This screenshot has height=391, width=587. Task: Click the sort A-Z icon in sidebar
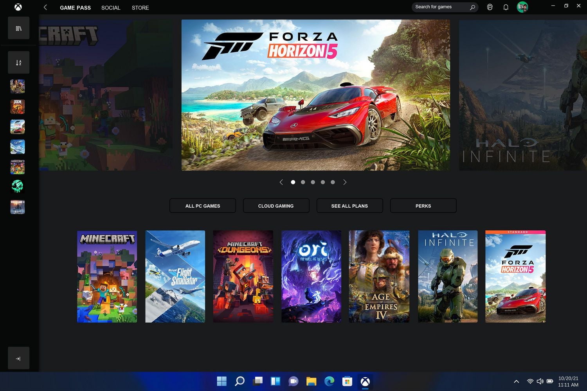pos(18,63)
